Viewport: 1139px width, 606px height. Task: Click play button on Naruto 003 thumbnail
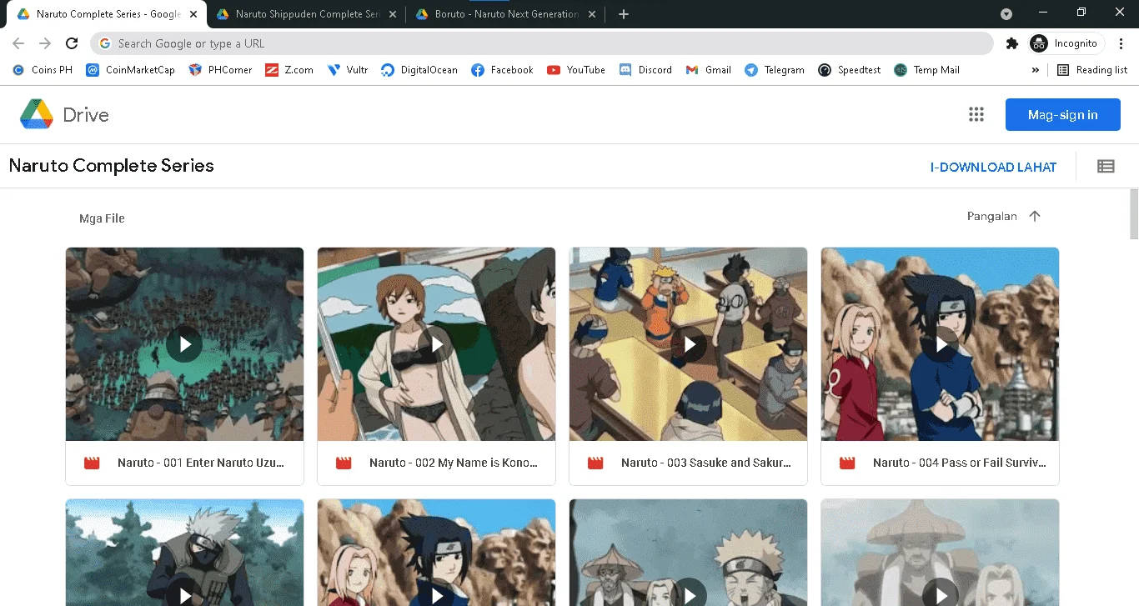pyautogui.click(x=688, y=344)
